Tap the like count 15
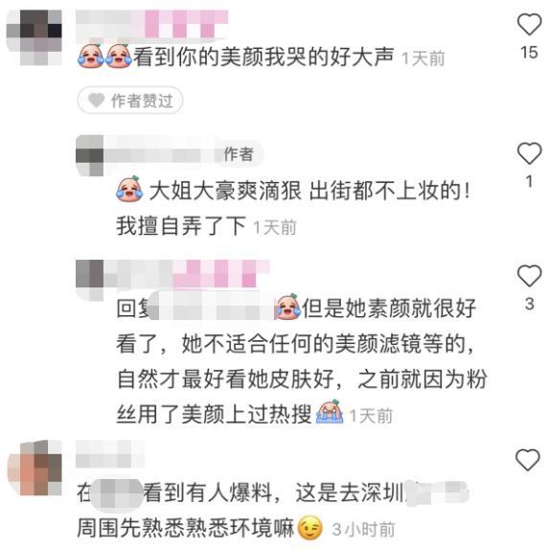Viewport: 548px width, 549px height. [529, 53]
